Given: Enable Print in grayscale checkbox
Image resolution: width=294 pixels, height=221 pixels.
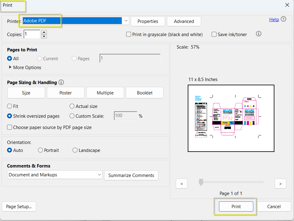Looking at the screenshot, I should (x=129, y=35).
